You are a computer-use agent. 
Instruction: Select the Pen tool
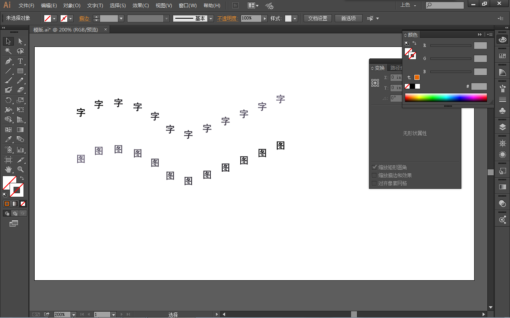click(x=8, y=61)
